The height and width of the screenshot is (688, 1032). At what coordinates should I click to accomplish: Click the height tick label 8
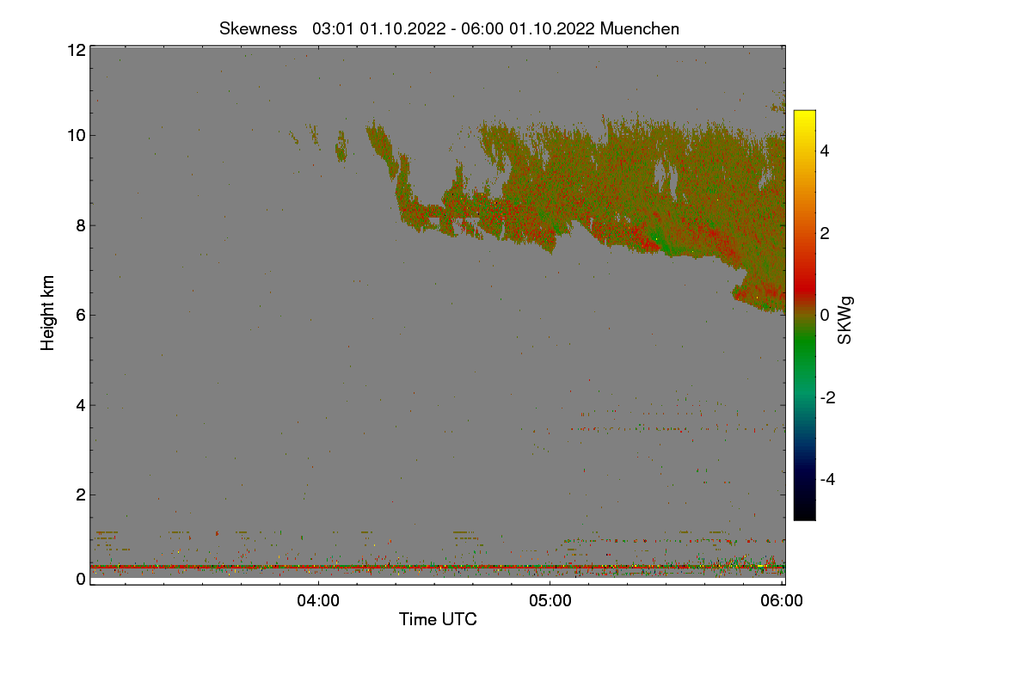pos(81,225)
